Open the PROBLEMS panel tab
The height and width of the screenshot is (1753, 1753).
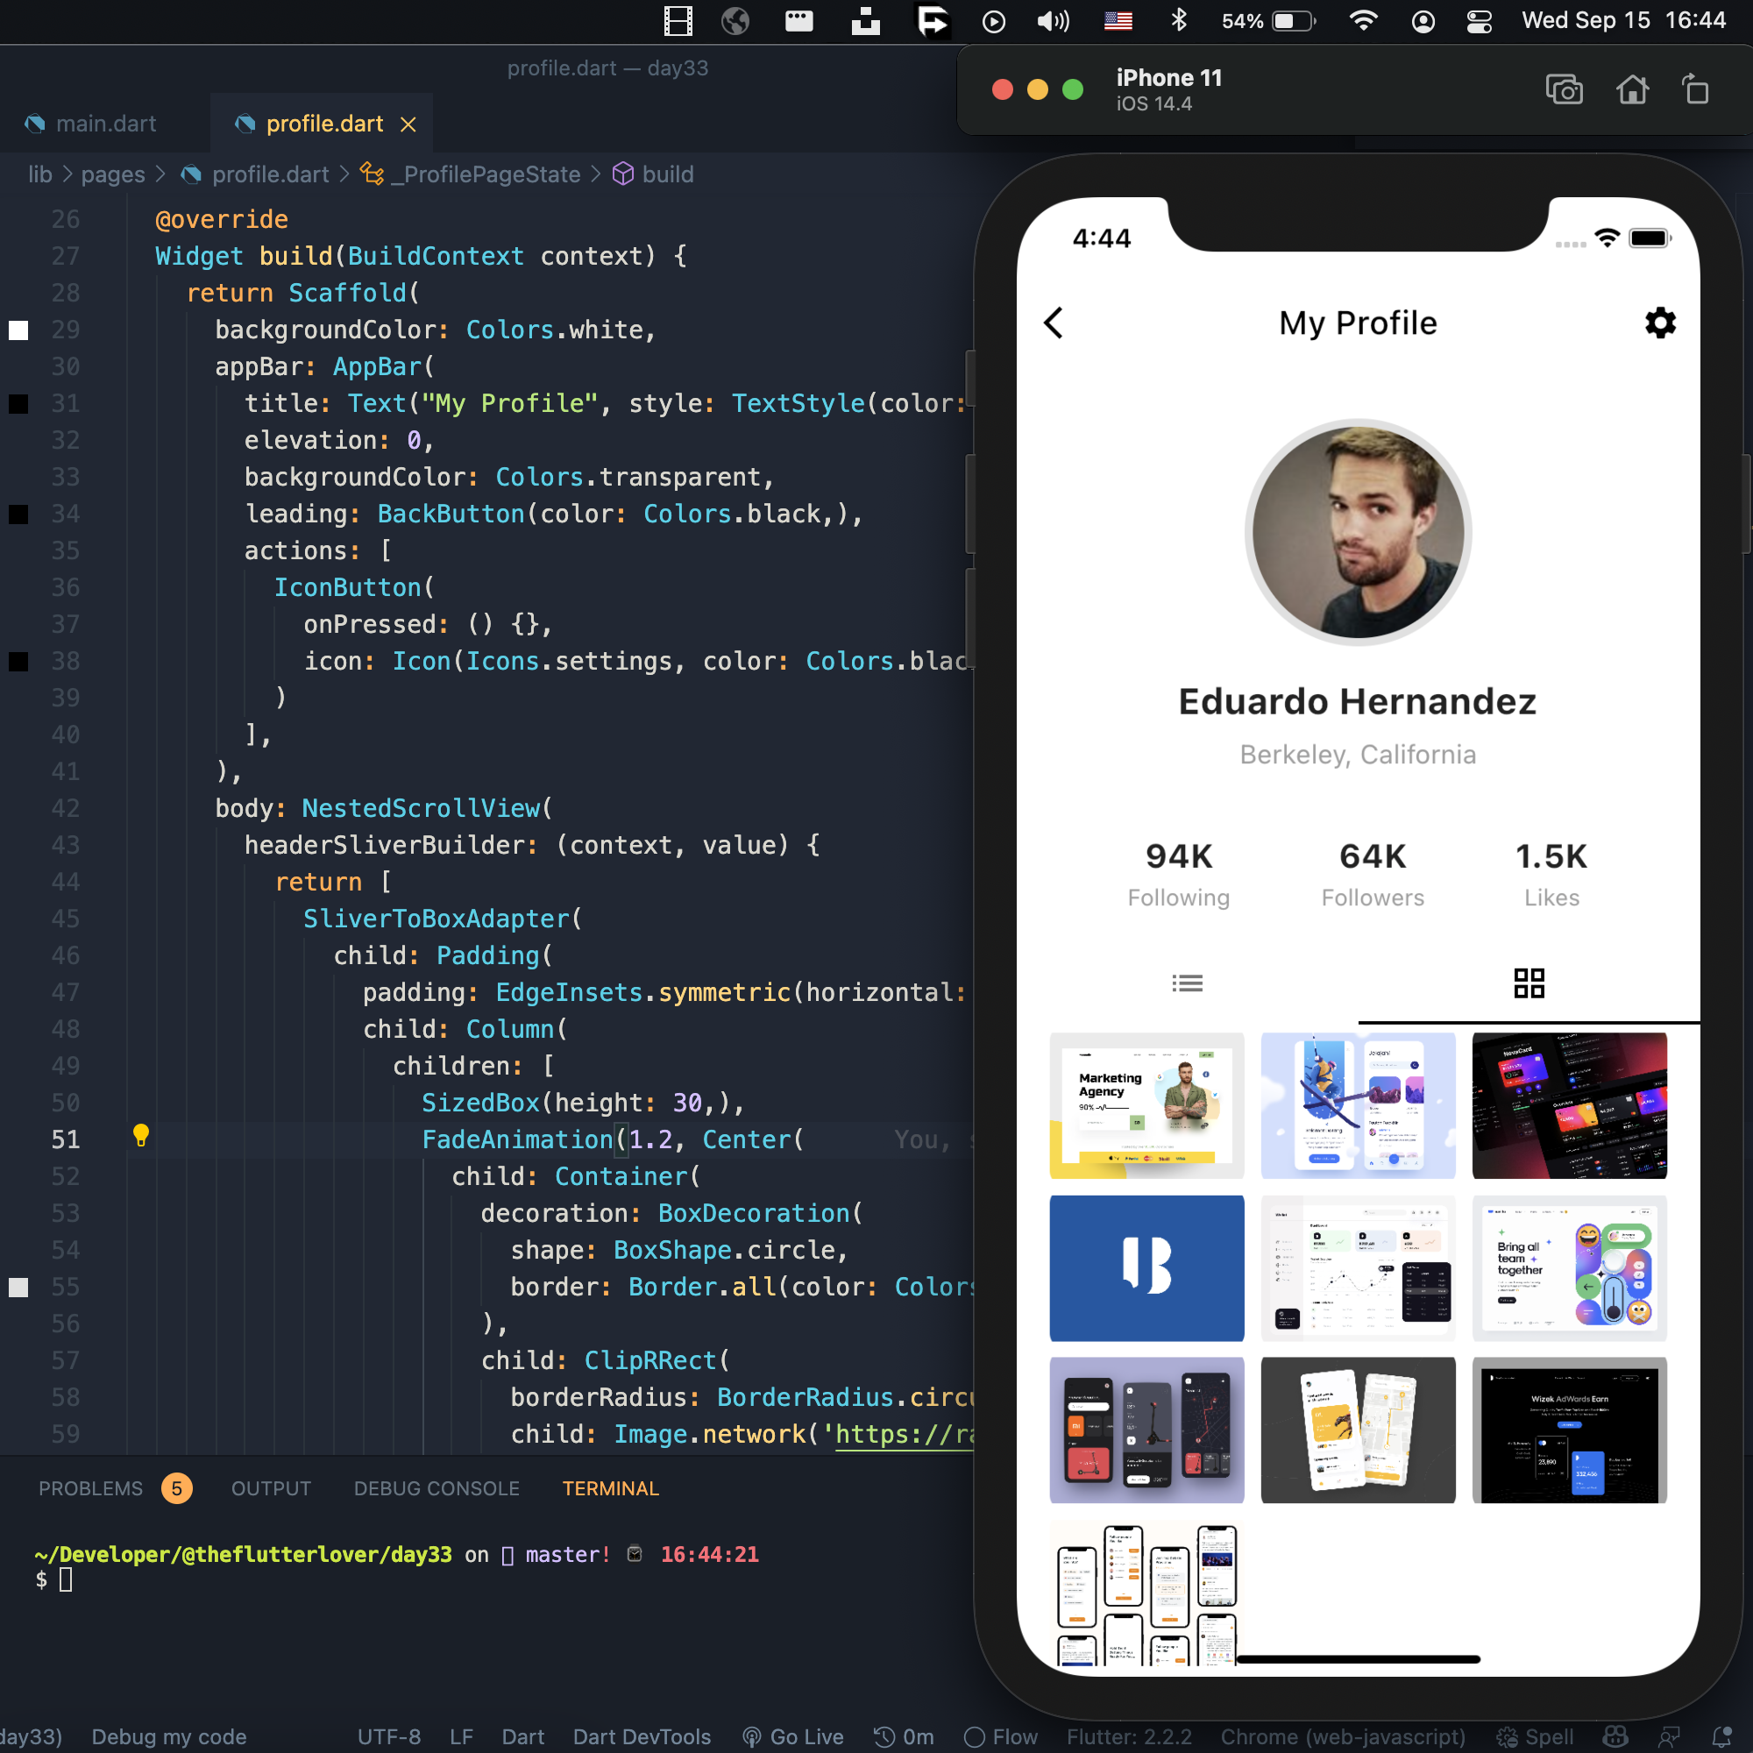pyautogui.click(x=91, y=1488)
